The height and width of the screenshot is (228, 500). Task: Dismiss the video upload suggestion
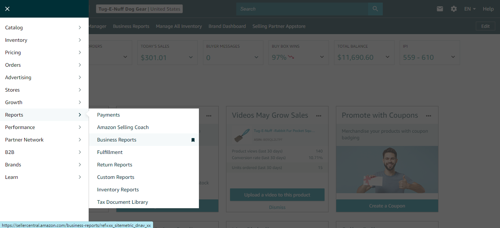coord(277,207)
